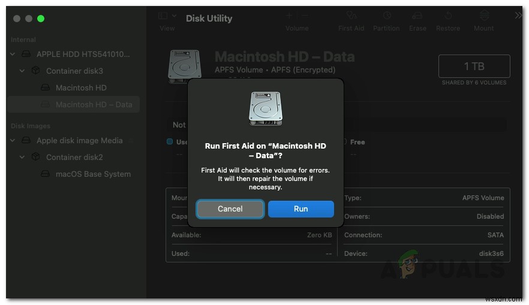Screen dimensions: 529x305
Task: Collapse the Apple disk image Media row
Action: tap(13, 140)
